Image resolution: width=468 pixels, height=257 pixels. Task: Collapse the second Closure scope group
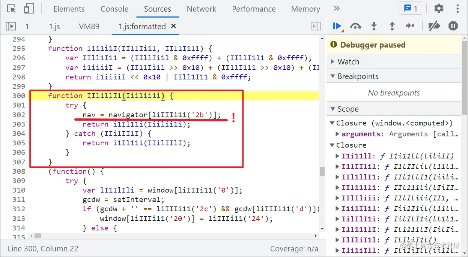[332, 145]
